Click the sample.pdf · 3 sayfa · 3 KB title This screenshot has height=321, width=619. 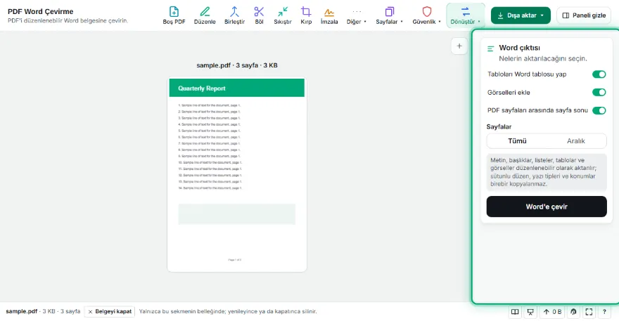(237, 65)
